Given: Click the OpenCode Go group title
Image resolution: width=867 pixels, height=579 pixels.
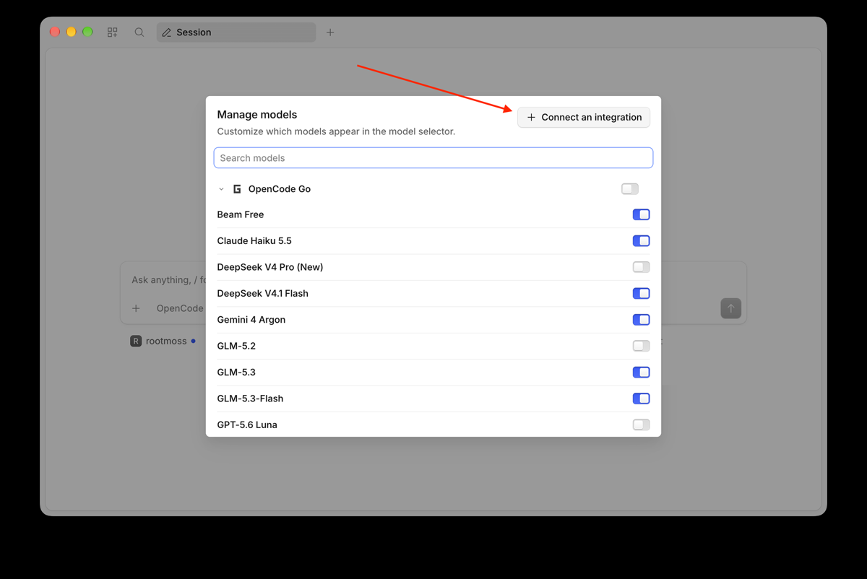Looking at the screenshot, I should [280, 189].
